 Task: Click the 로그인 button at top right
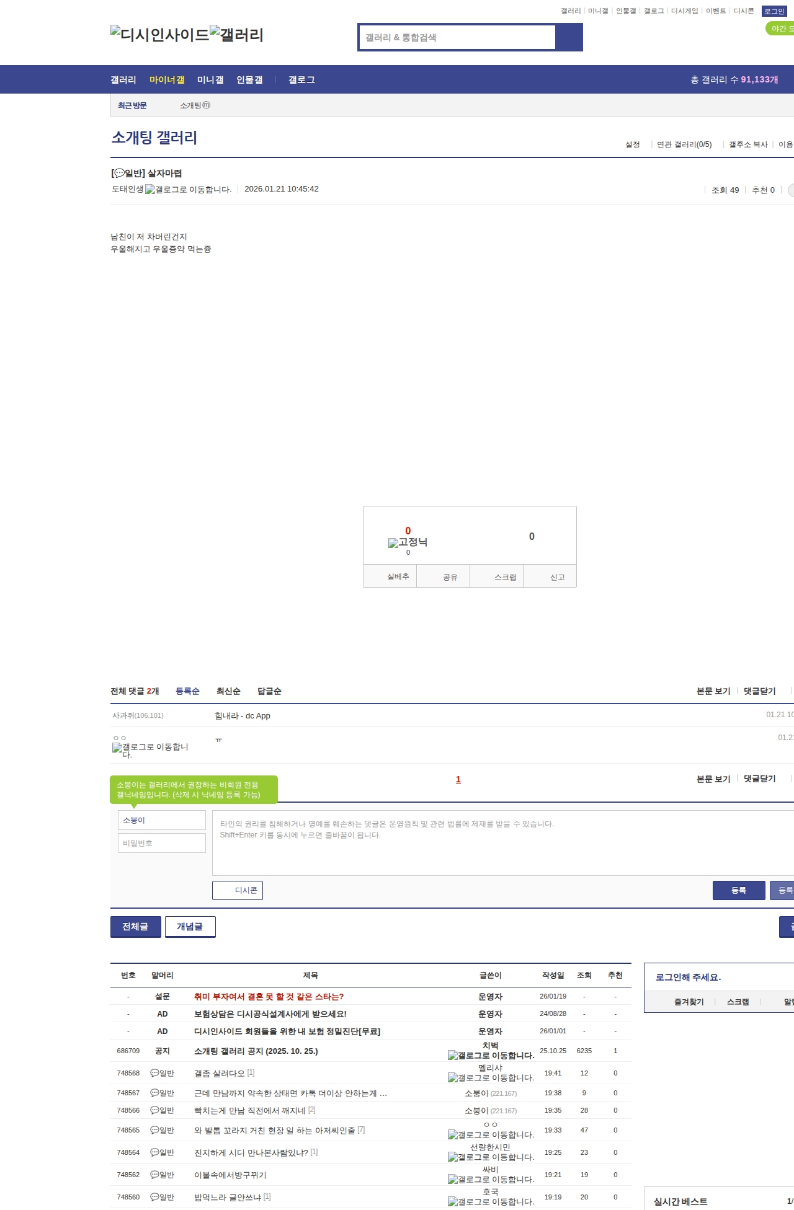tap(774, 11)
